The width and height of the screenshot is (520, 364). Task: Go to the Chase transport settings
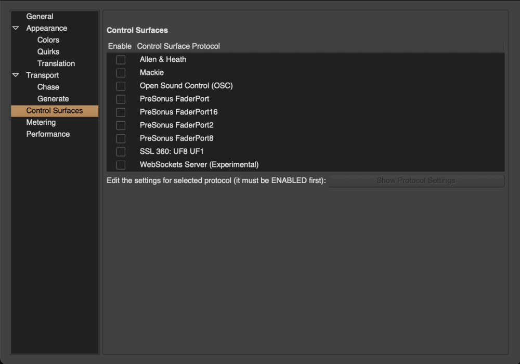click(48, 87)
